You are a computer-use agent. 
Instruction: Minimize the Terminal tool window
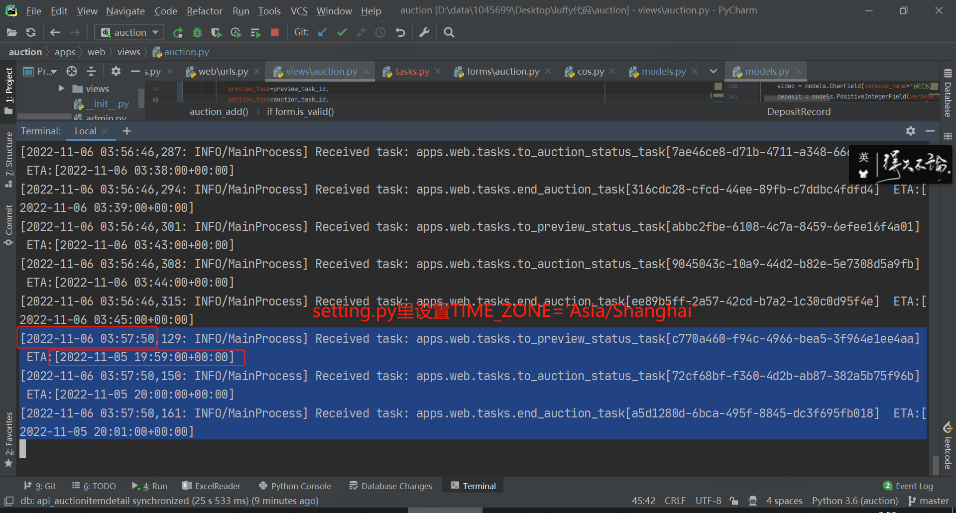coord(930,131)
